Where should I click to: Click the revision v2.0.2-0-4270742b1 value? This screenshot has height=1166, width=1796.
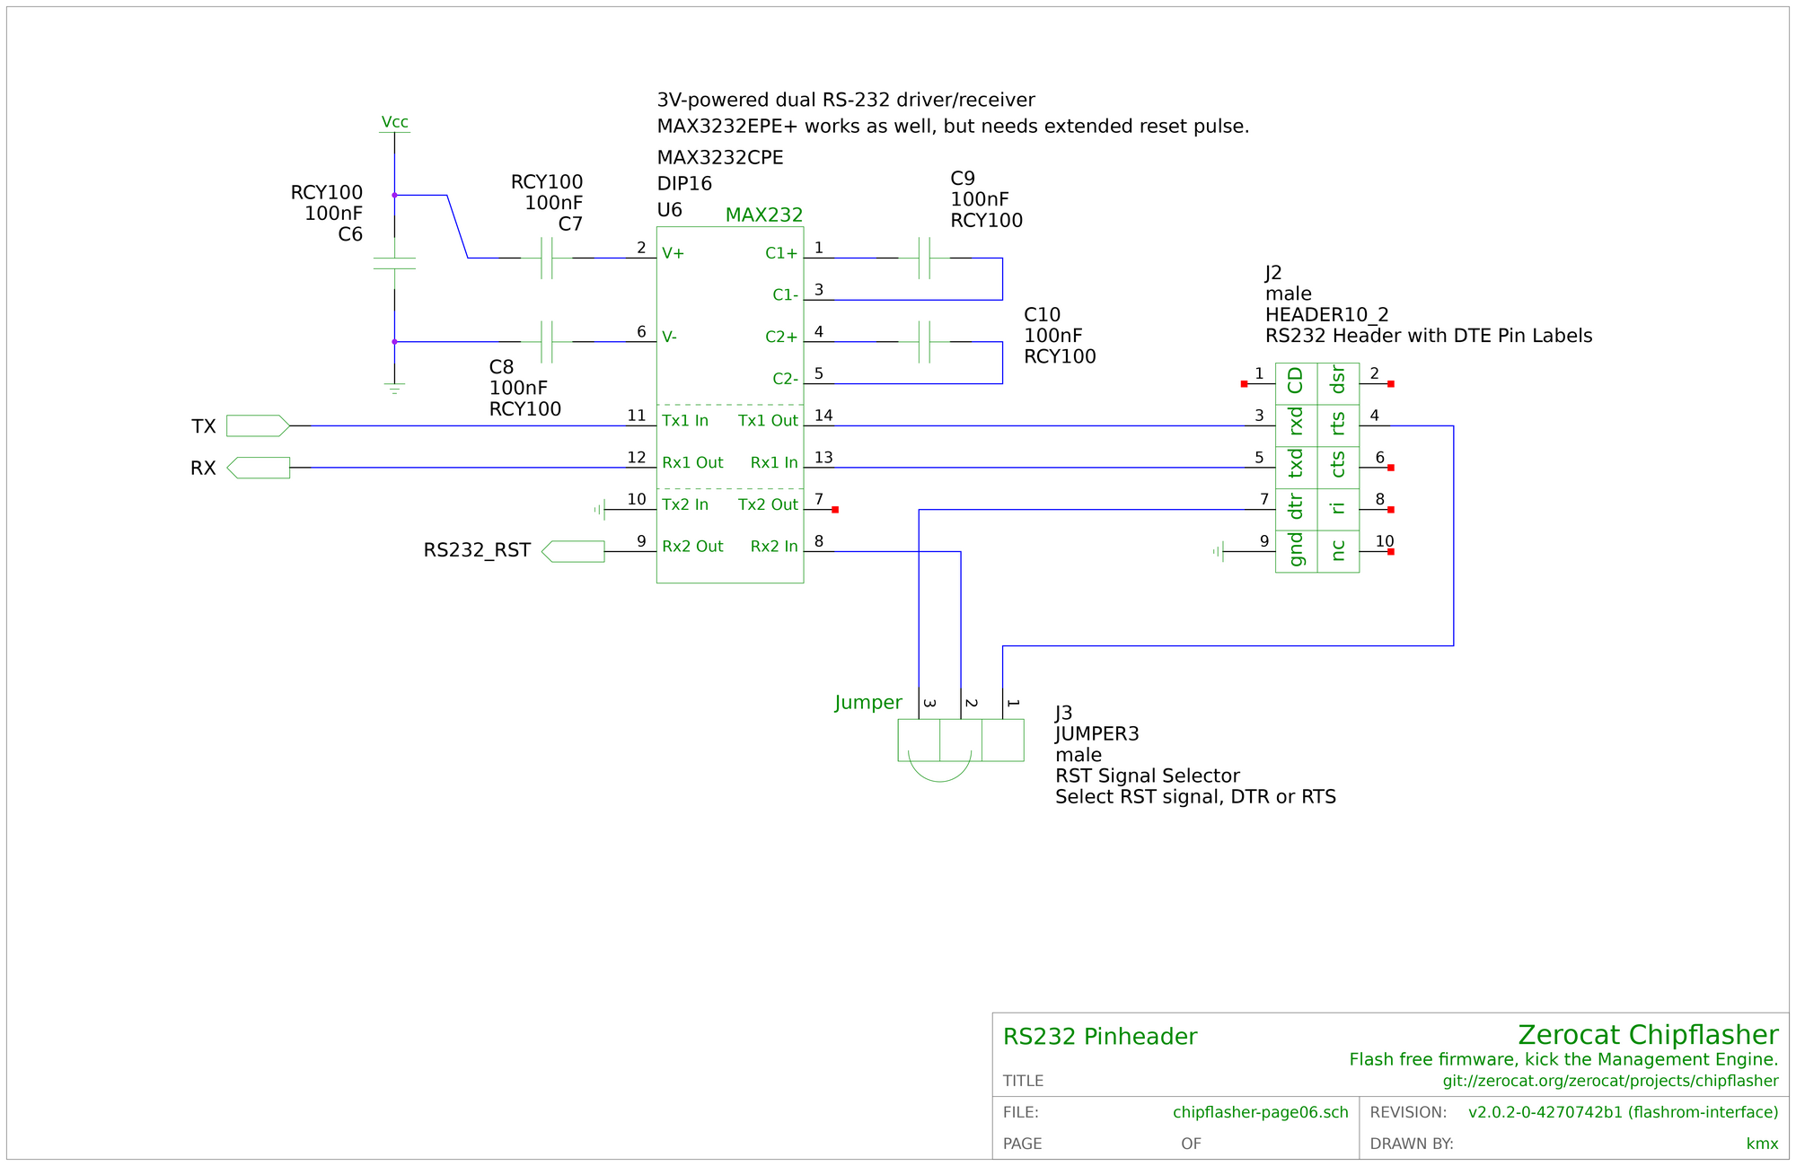tap(1624, 1113)
